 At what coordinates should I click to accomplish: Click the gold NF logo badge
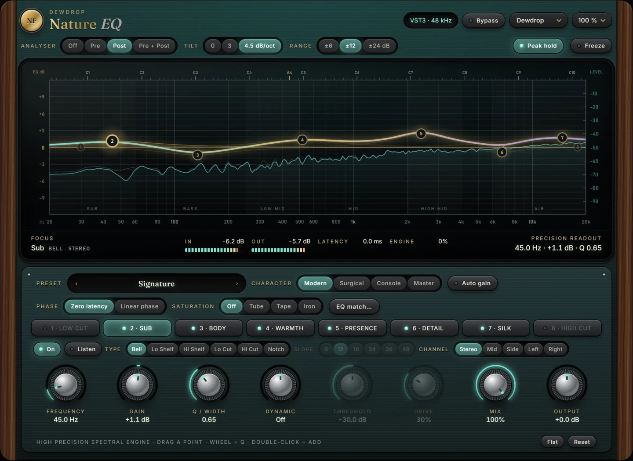32,21
